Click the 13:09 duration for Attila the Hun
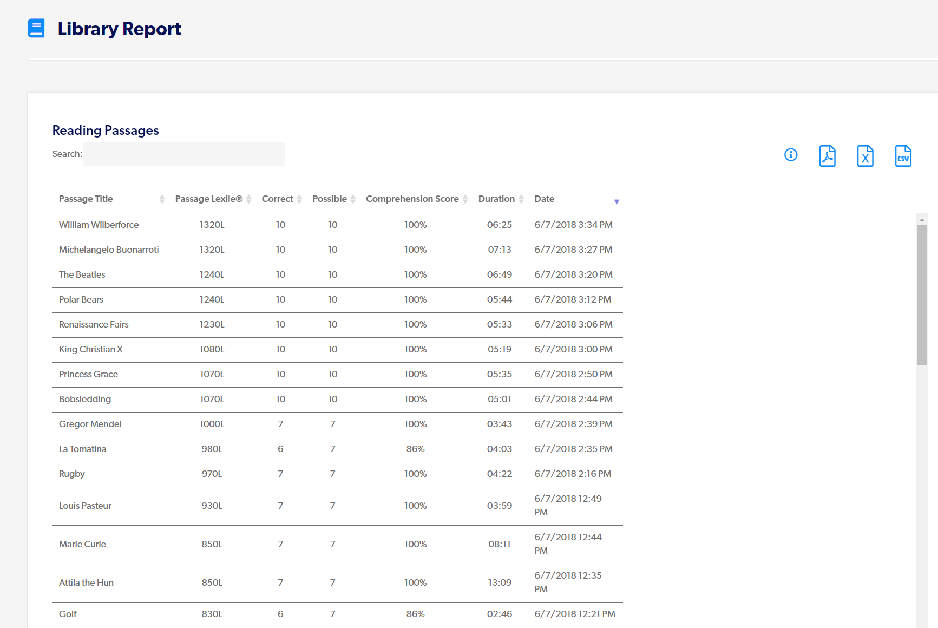This screenshot has height=628, width=938. click(500, 583)
